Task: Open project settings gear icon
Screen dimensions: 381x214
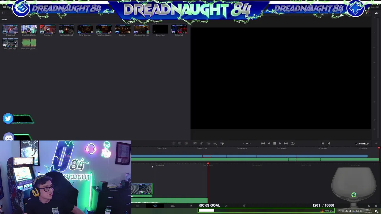Action: click(376, 206)
